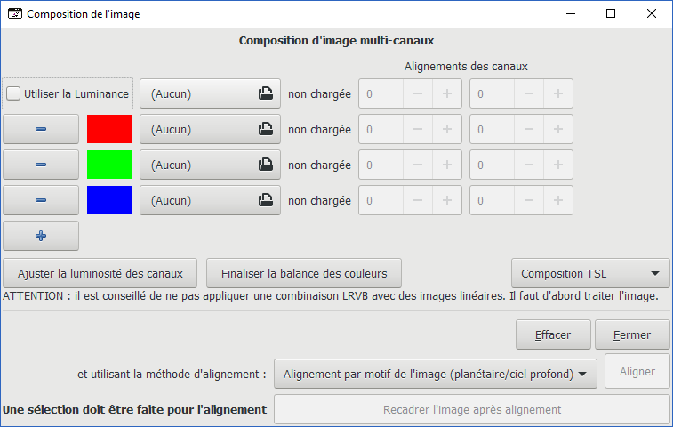Click the file open icon on the green layer

click(x=265, y=165)
